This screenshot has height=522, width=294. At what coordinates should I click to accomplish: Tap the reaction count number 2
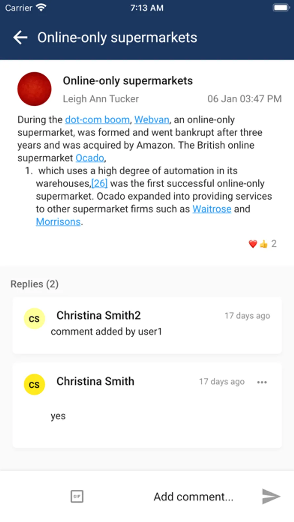point(274,244)
